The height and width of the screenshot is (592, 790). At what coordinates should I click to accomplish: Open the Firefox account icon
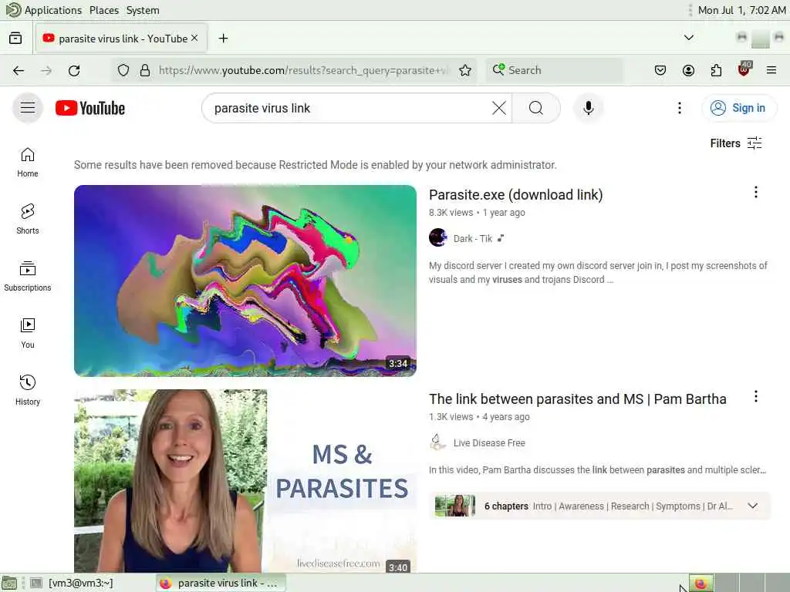688,70
